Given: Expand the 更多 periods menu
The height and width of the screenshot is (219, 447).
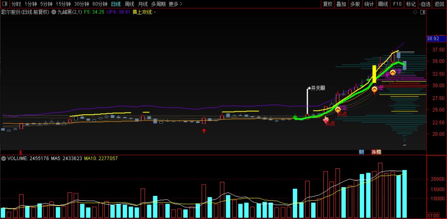Looking at the screenshot, I should [x=175, y=4].
